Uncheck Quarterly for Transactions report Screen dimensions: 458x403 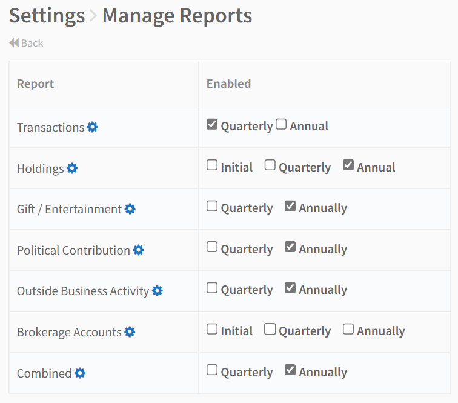(x=212, y=124)
